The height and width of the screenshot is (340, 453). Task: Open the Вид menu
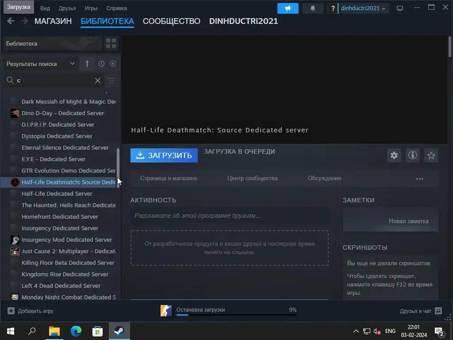pyautogui.click(x=45, y=8)
